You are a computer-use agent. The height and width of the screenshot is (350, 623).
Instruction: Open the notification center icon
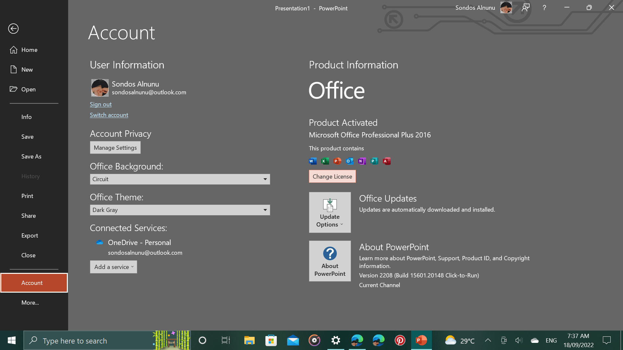pos(606,340)
